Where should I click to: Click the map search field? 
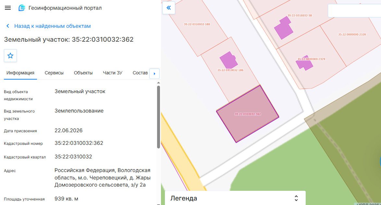(x=354, y=11)
